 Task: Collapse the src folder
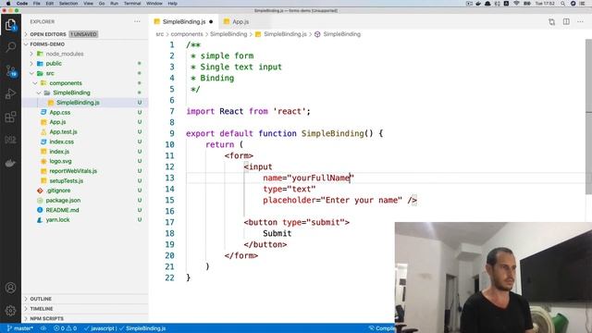[50, 73]
